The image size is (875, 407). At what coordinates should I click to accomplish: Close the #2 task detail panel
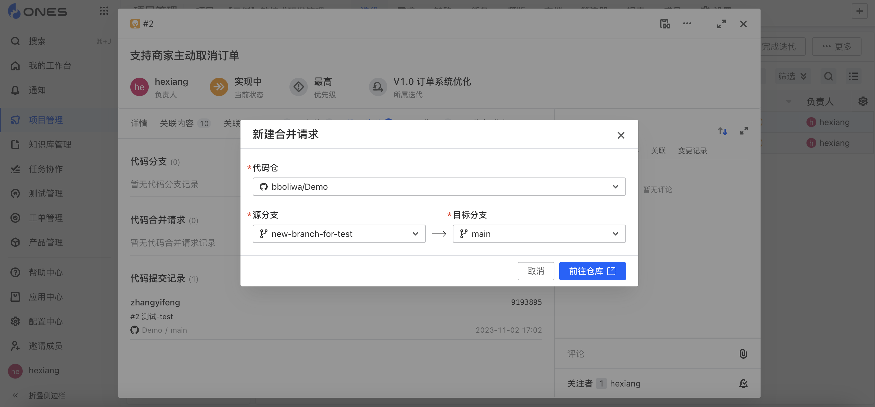pyautogui.click(x=743, y=24)
